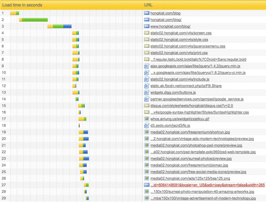Open the surreal-photo-manipulation-40-amazing-artworks.jpg link

click(202, 191)
